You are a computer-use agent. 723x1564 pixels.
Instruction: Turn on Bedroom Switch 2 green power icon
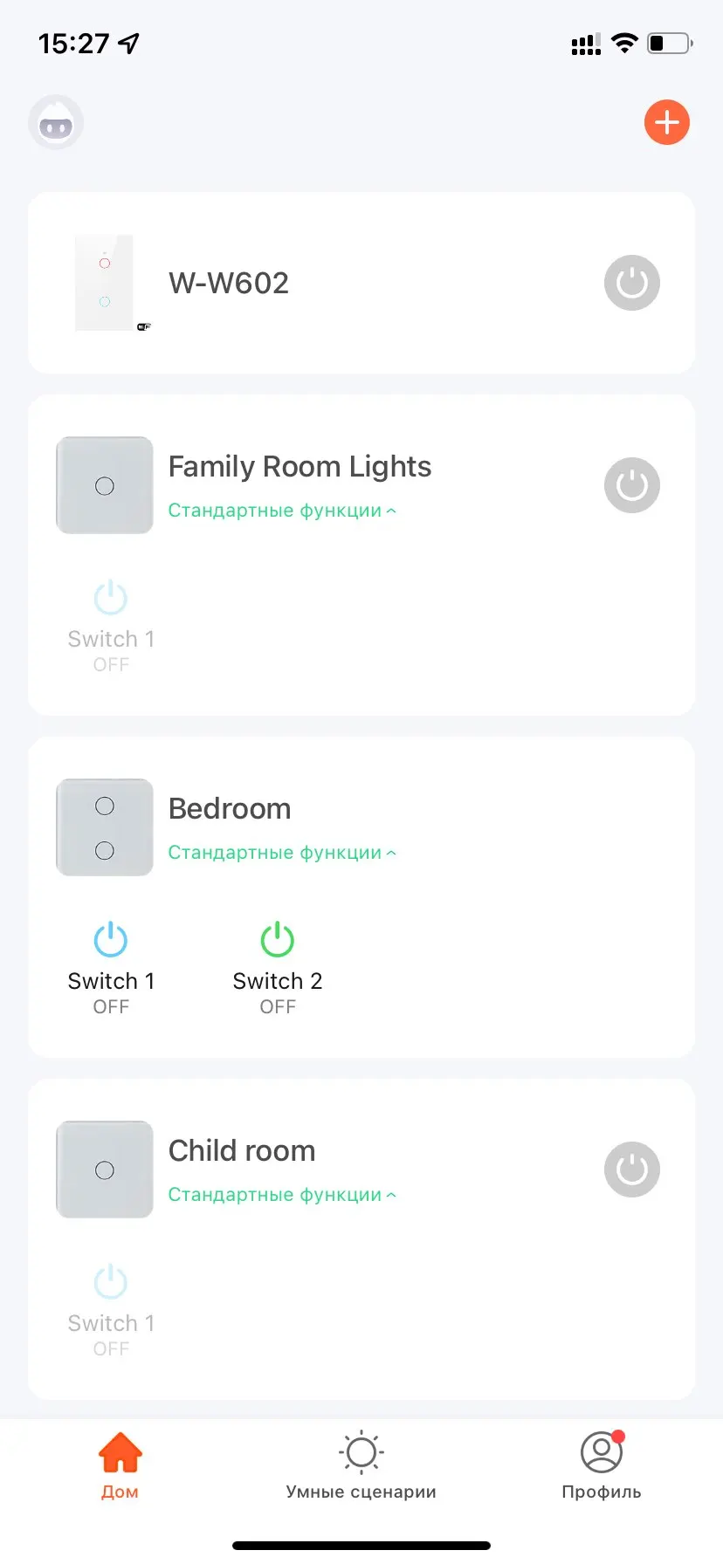point(278,941)
